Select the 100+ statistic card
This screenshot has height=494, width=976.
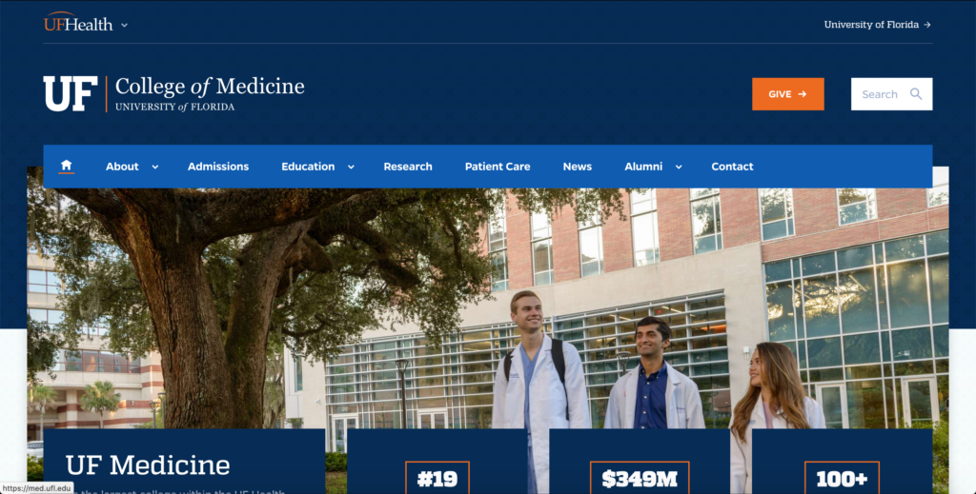click(842, 461)
